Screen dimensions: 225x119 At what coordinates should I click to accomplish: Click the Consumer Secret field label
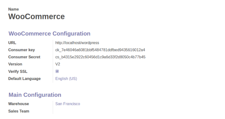24,57
